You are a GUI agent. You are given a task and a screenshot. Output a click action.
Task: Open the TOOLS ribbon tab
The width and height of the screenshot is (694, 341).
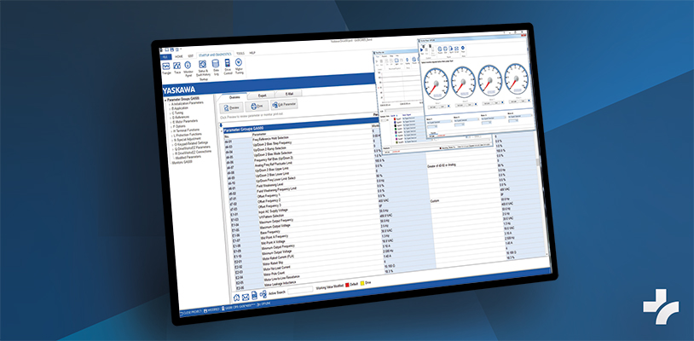point(240,53)
